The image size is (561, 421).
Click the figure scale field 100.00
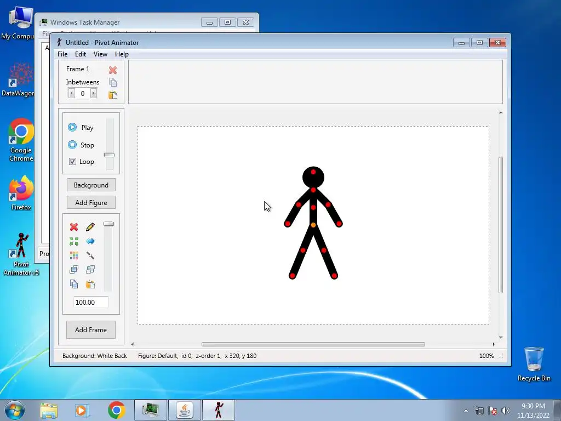[91, 302]
